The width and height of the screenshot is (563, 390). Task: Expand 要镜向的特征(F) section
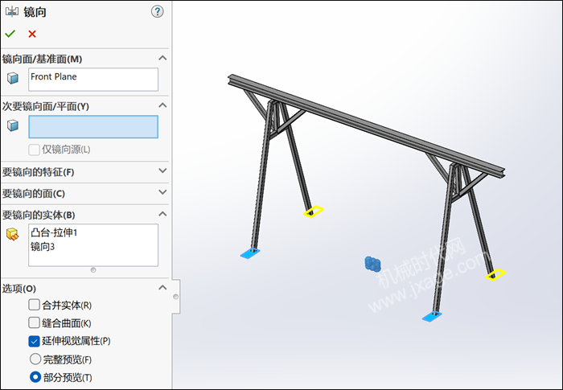coord(162,171)
